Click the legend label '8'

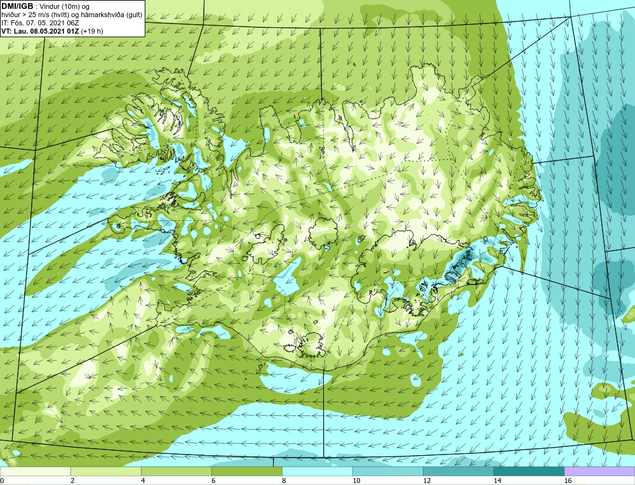point(284,481)
